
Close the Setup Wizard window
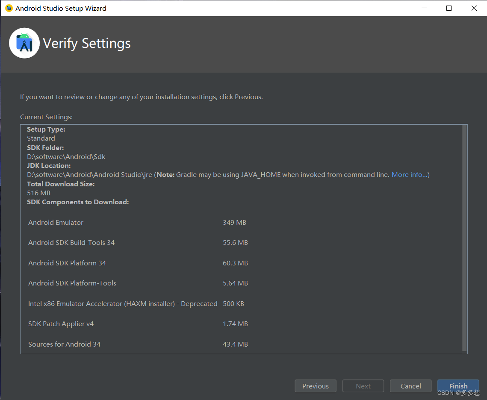[x=474, y=8]
